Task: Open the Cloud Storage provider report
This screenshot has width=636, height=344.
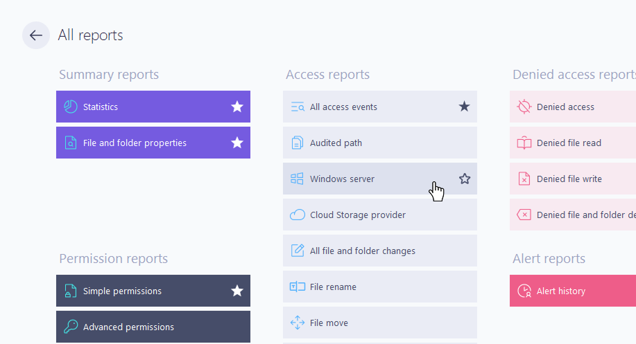Action: pyautogui.click(x=380, y=215)
